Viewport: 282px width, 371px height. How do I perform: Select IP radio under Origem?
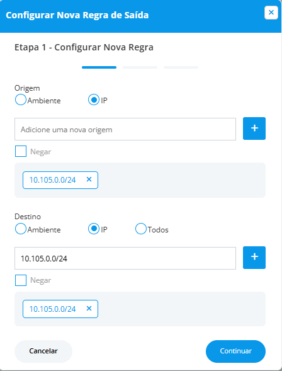(x=94, y=100)
